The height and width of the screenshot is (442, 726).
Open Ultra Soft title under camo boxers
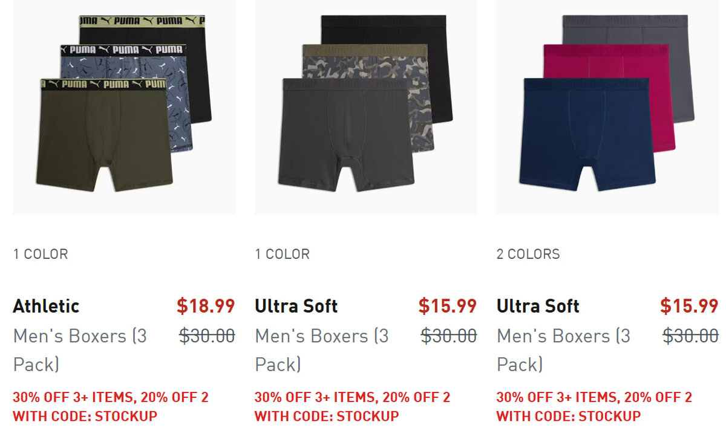tap(296, 306)
